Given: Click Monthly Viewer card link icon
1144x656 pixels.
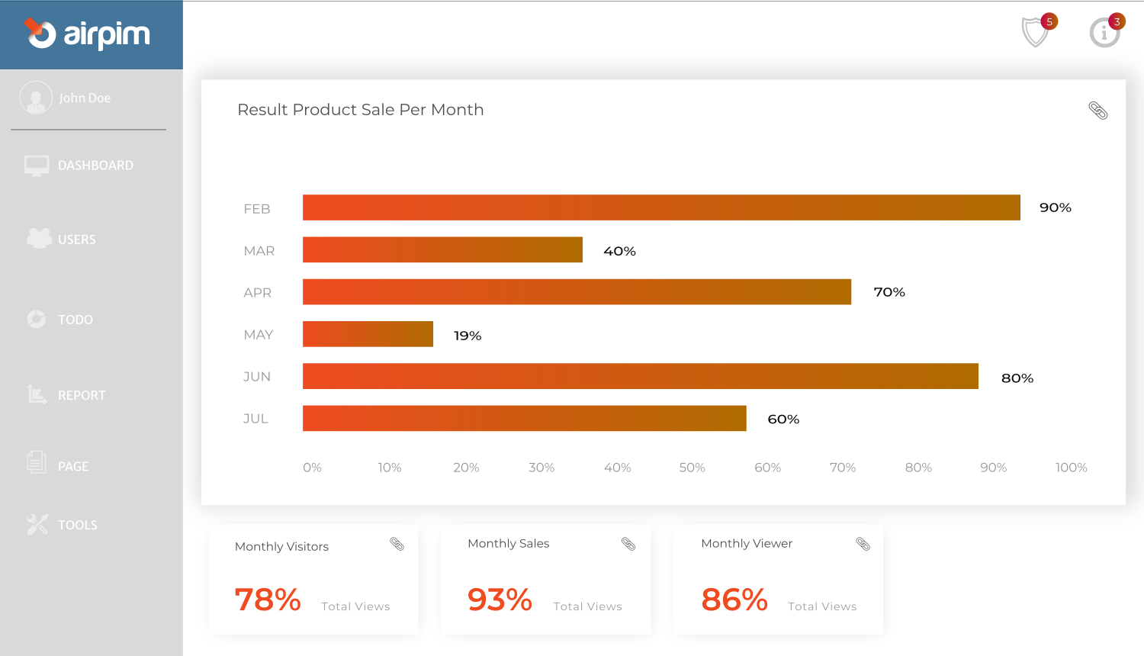Looking at the screenshot, I should pos(863,544).
